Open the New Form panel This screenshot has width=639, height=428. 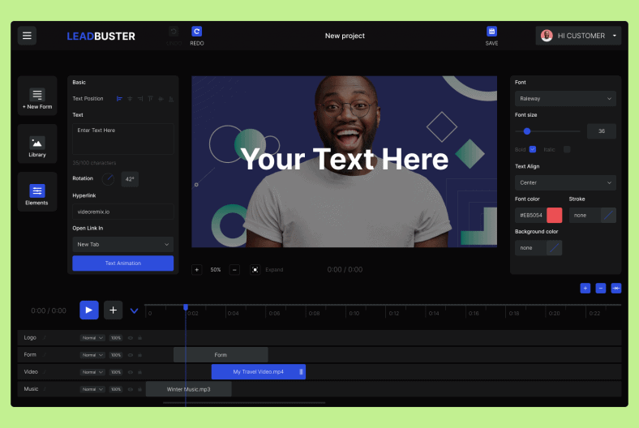click(37, 96)
